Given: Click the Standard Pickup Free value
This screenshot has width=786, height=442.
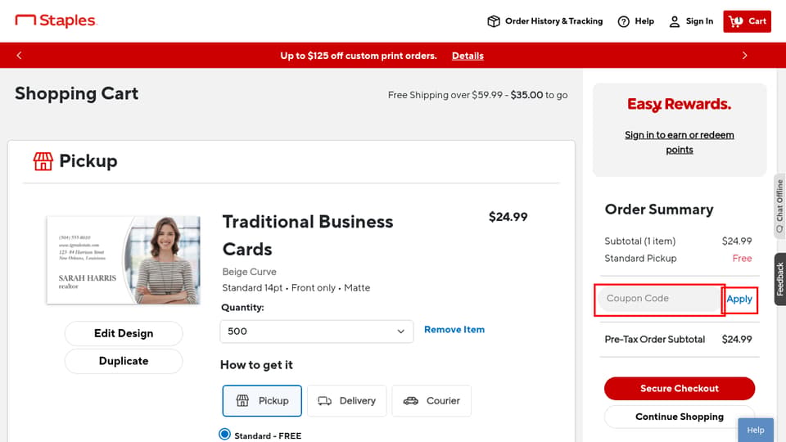Looking at the screenshot, I should coord(742,258).
